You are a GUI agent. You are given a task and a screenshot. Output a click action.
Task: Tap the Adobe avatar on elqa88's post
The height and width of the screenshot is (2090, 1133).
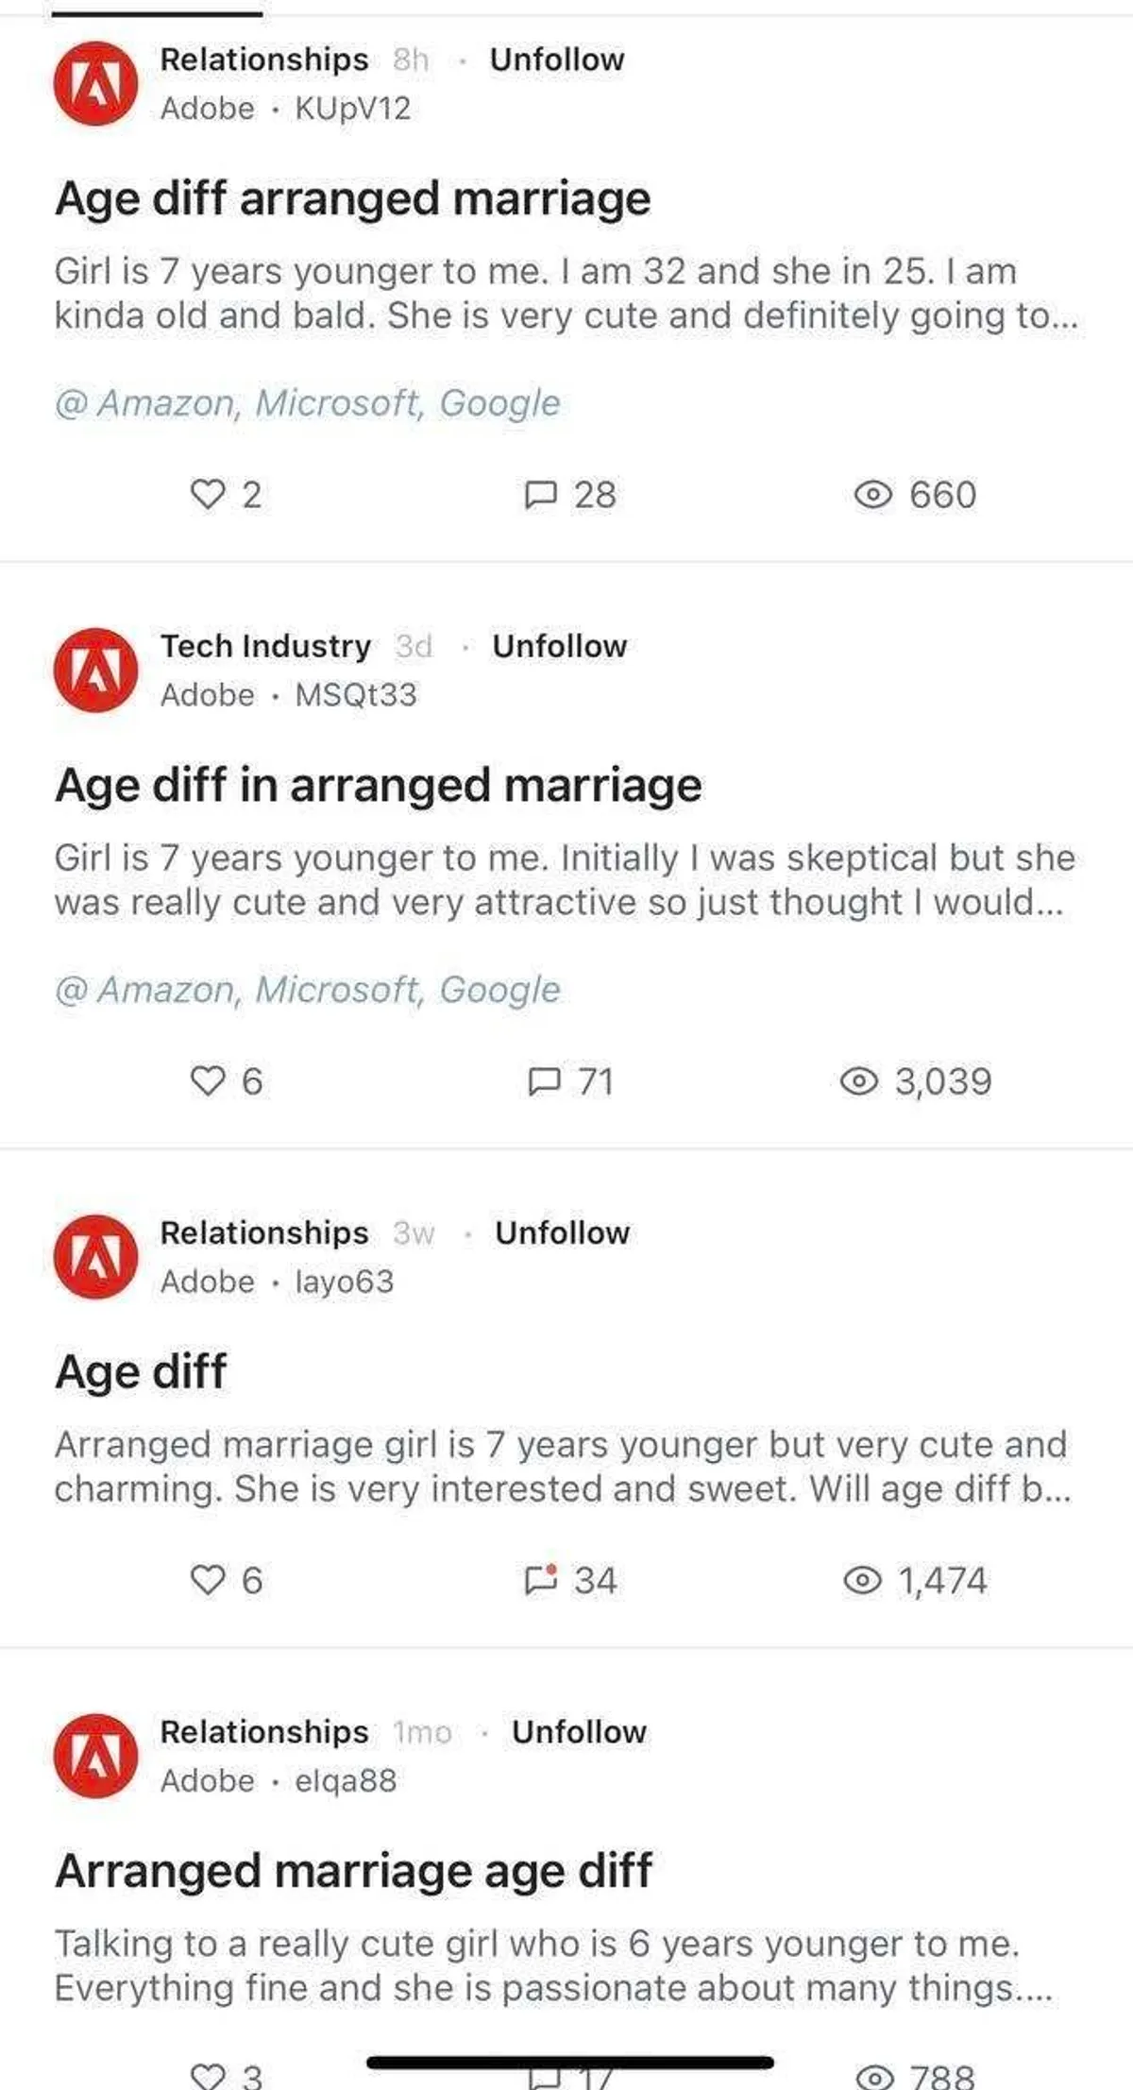click(x=96, y=1756)
